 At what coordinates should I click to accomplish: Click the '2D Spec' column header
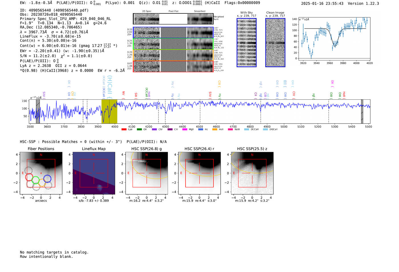(147, 11)
